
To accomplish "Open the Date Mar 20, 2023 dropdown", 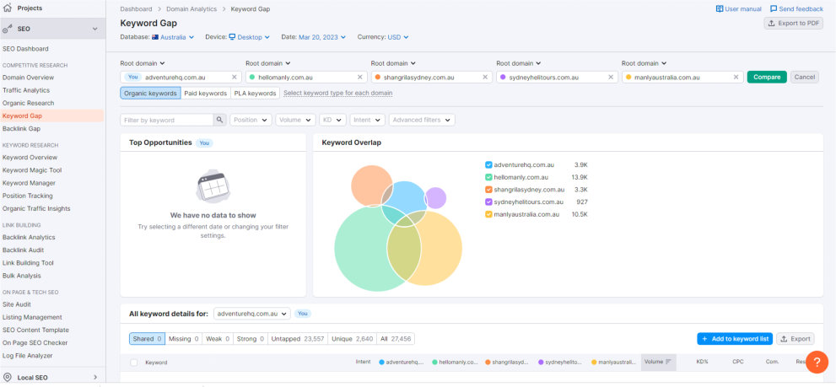I will (322, 37).
